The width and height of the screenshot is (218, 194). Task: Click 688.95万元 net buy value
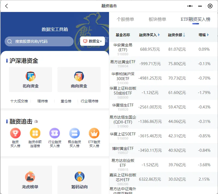tap(150, 49)
